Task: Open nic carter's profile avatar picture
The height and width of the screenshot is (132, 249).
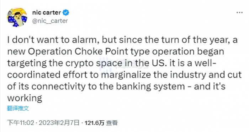Action: point(17,17)
